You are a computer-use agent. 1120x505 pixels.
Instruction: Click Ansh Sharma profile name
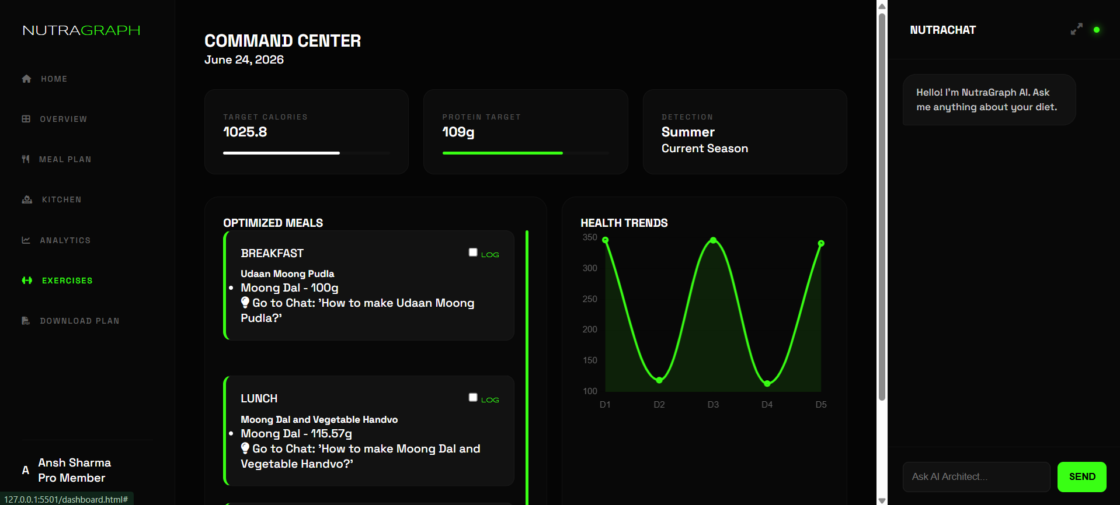74,462
